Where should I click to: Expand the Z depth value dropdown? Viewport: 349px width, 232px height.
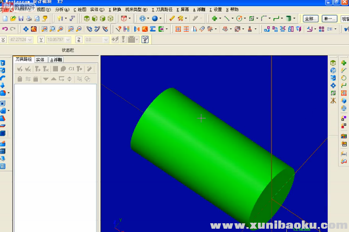click(x=106, y=39)
